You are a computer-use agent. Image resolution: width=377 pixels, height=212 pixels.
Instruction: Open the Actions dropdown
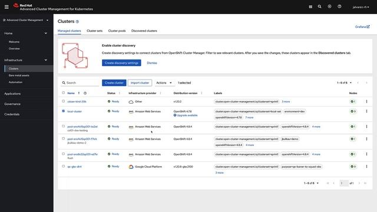[x=164, y=82]
